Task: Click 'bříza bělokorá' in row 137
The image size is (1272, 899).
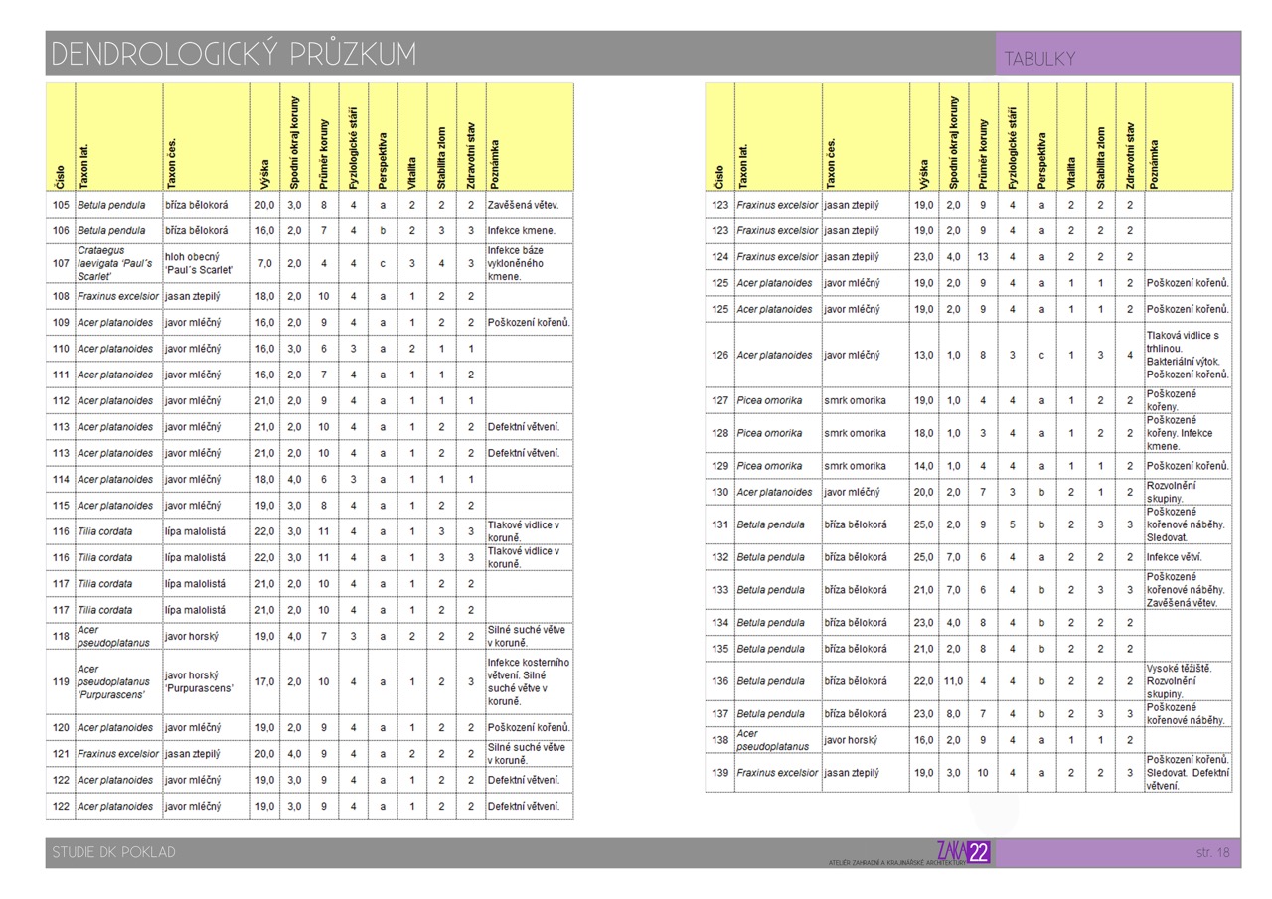Action: tap(856, 714)
